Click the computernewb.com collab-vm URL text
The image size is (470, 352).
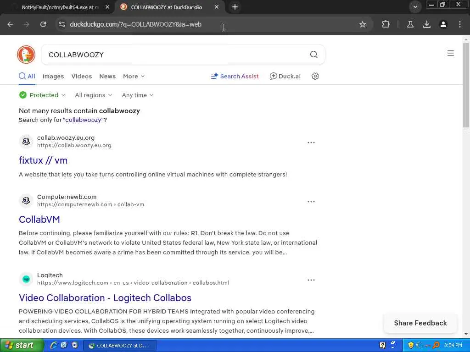pyautogui.click(x=90, y=204)
